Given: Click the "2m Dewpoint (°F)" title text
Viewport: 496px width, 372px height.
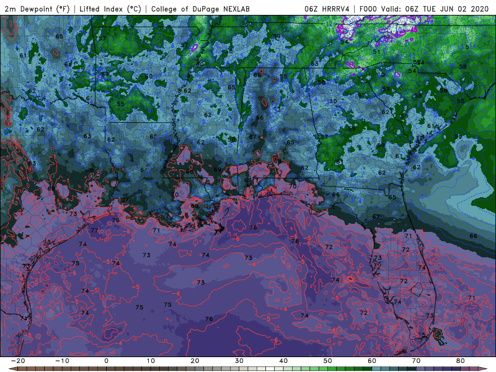Looking at the screenshot, I should click(37, 9).
